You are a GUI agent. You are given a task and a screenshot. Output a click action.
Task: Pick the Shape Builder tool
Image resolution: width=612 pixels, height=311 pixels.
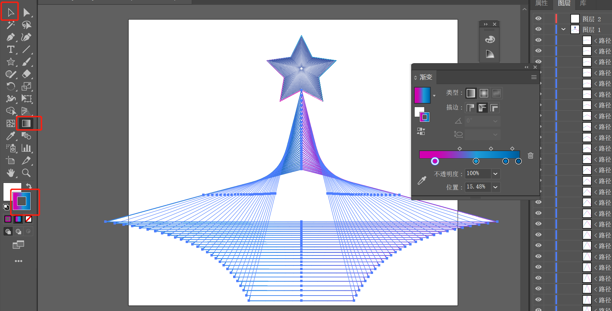click(11, 111)
